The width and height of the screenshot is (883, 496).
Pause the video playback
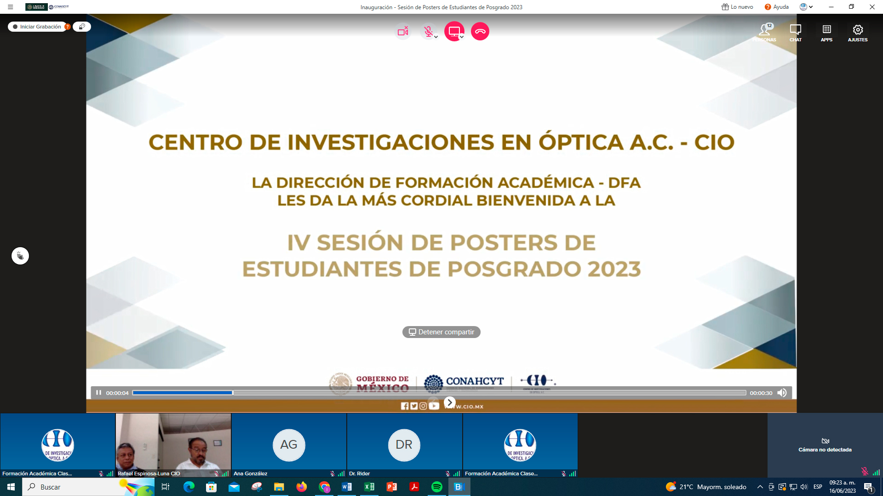click(98, 393)
